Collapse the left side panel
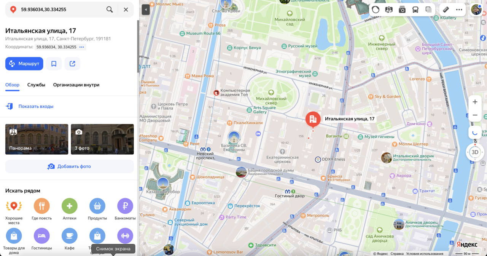Screen dimensions: 487x256 (145, 10)
